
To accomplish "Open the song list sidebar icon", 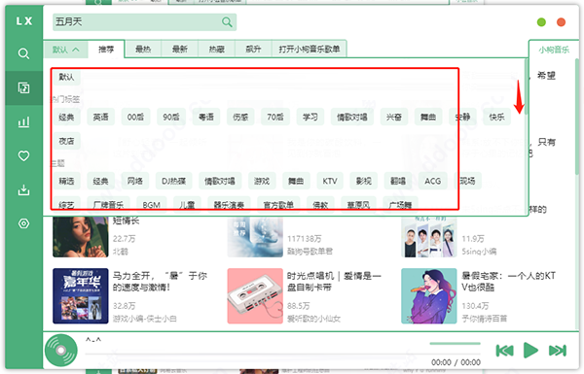I will (23, 87).
